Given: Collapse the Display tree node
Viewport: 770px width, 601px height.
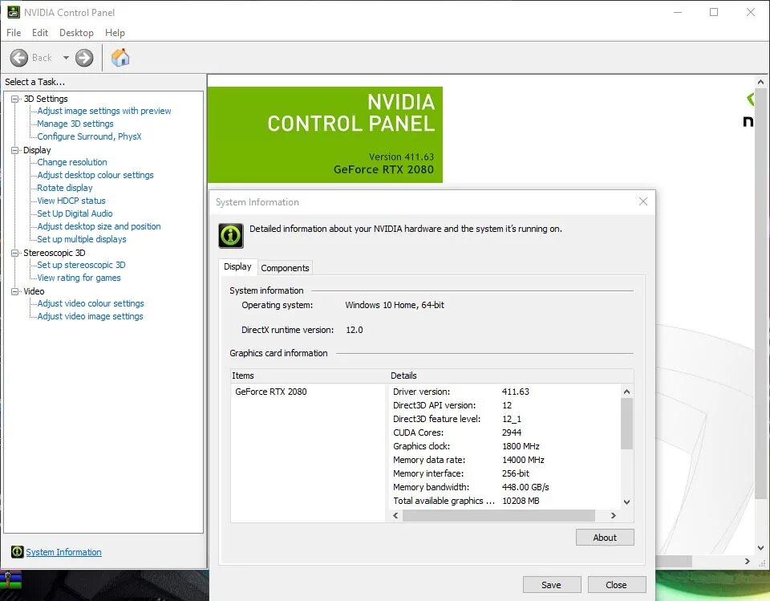Looking at the screenshot, I should (x=14, y=150).
